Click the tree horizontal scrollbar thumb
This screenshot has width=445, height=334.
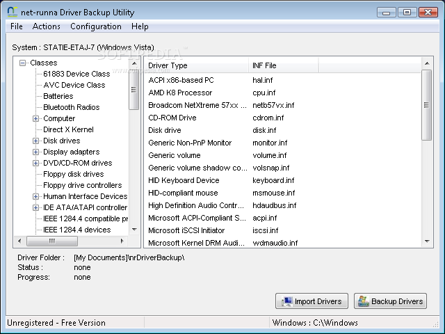point(52,241)
